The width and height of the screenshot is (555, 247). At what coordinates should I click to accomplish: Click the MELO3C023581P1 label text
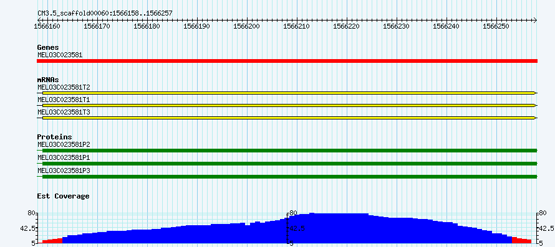click(64, 157)
